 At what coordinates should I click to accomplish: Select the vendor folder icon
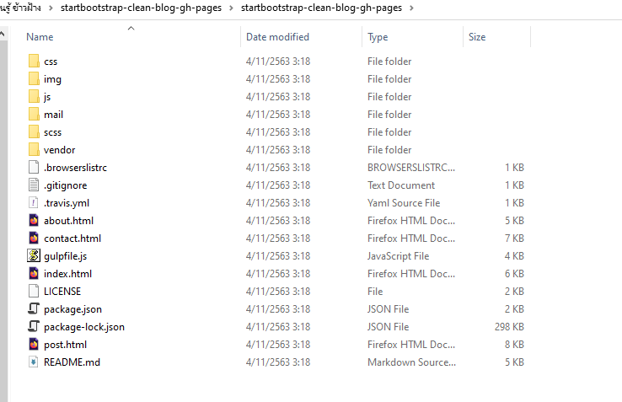pos(34,150)
